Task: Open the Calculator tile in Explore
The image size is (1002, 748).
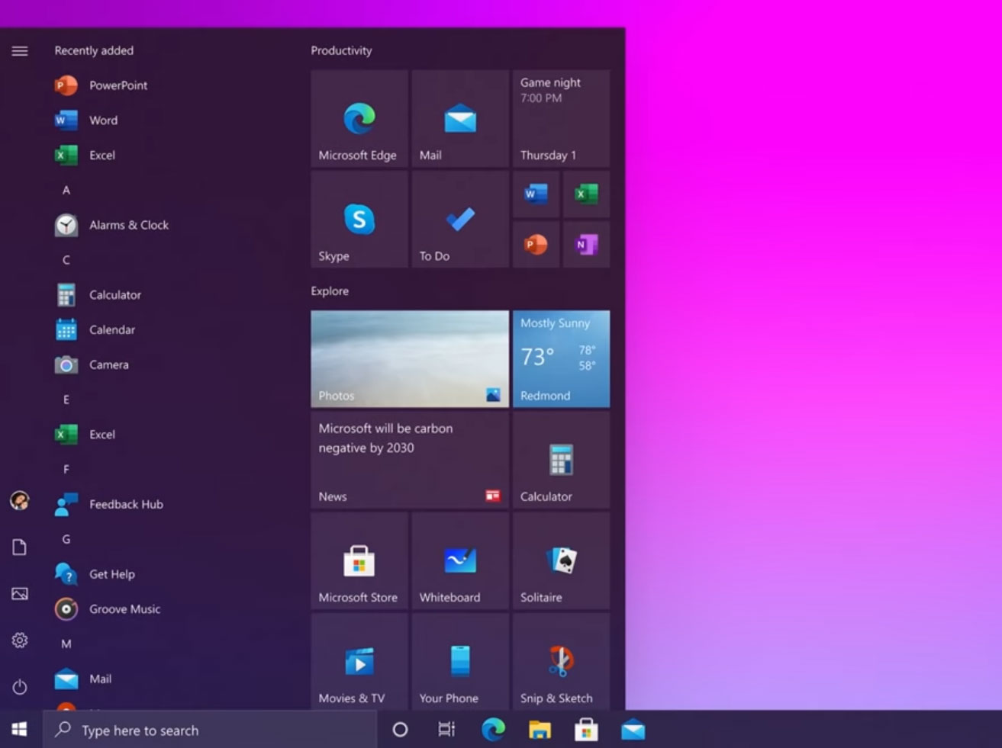Action: point(561,461)
